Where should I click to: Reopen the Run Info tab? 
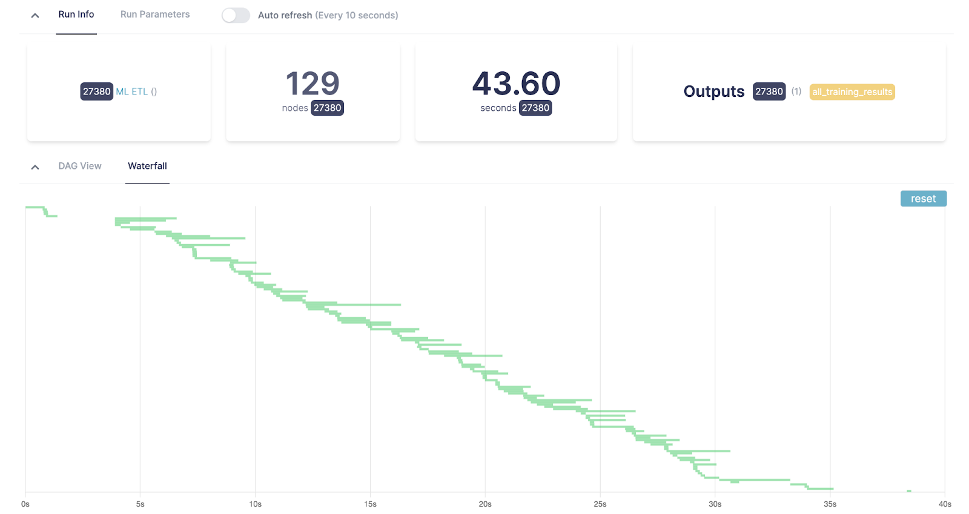coord(76,14)
